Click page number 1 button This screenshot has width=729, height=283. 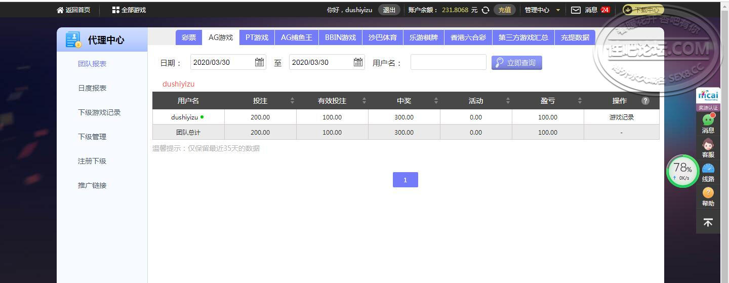[x=406, y=180]
